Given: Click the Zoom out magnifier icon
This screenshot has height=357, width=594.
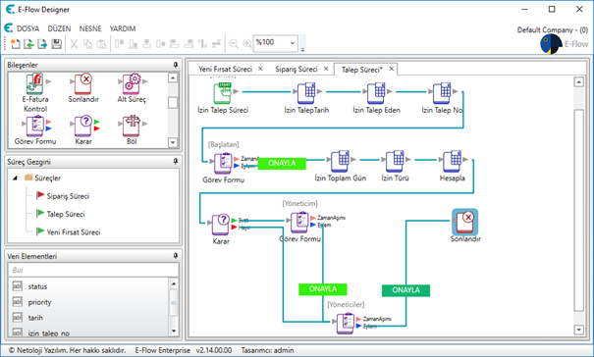Looking at the screenshot, I should [x=234, y=44].
